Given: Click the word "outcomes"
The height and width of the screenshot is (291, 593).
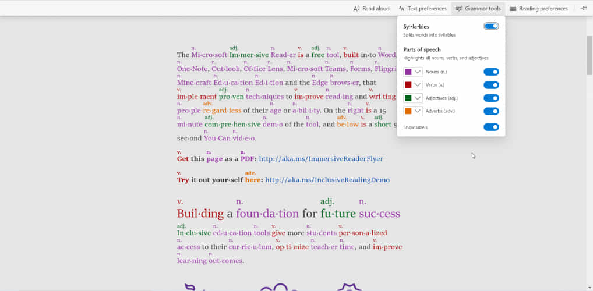Looking at the screenshot, I should 227,261.
